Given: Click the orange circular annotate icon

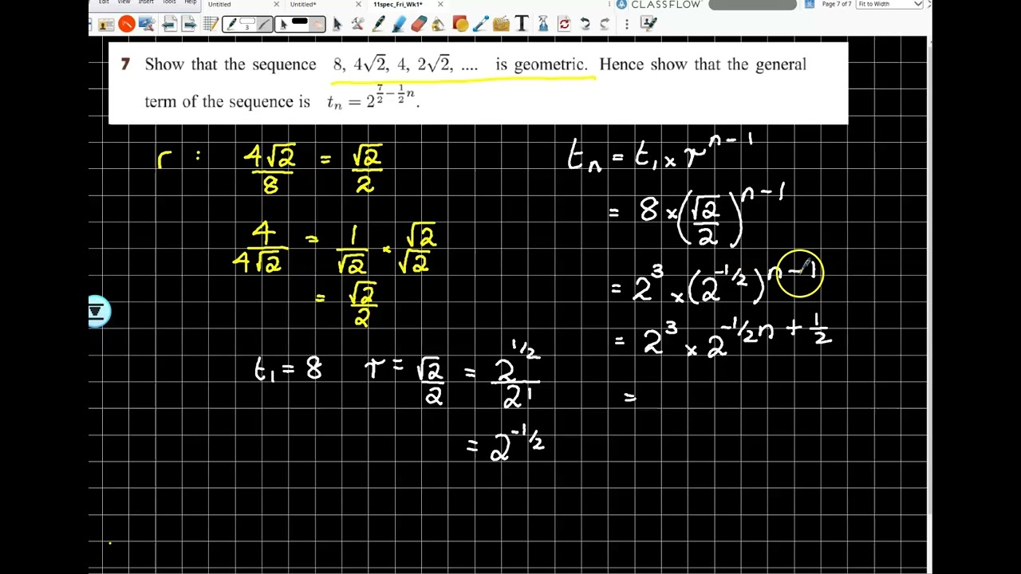Looking at the screenshot, I should [x=127, y=25].
